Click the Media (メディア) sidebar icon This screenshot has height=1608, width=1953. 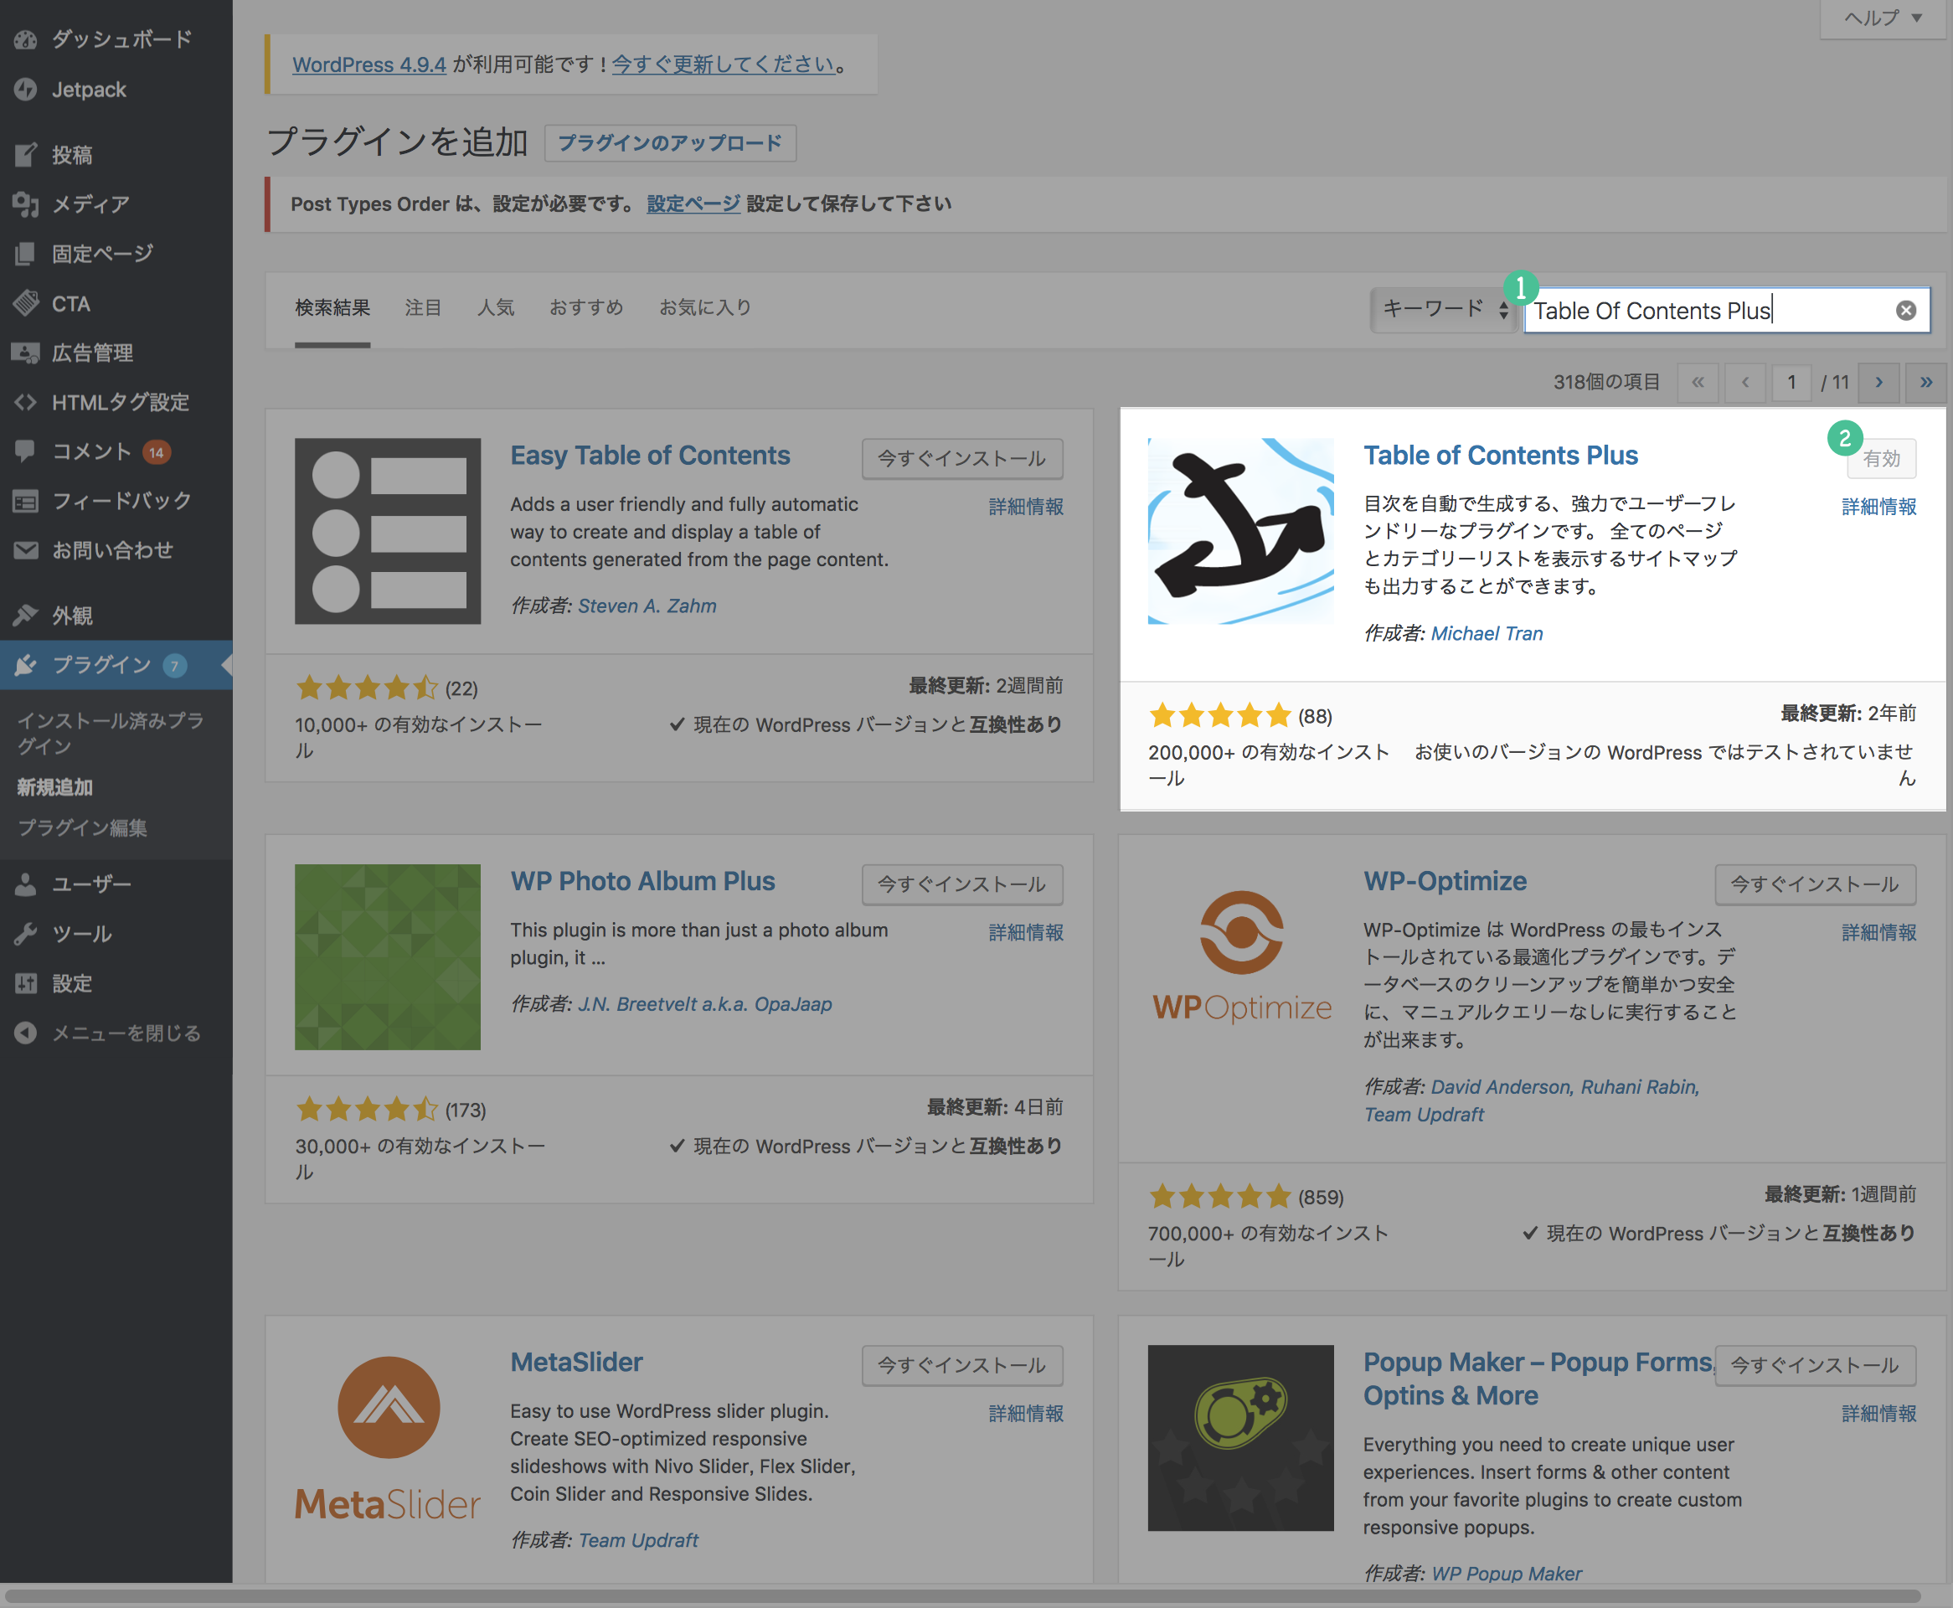coord(25,204)
